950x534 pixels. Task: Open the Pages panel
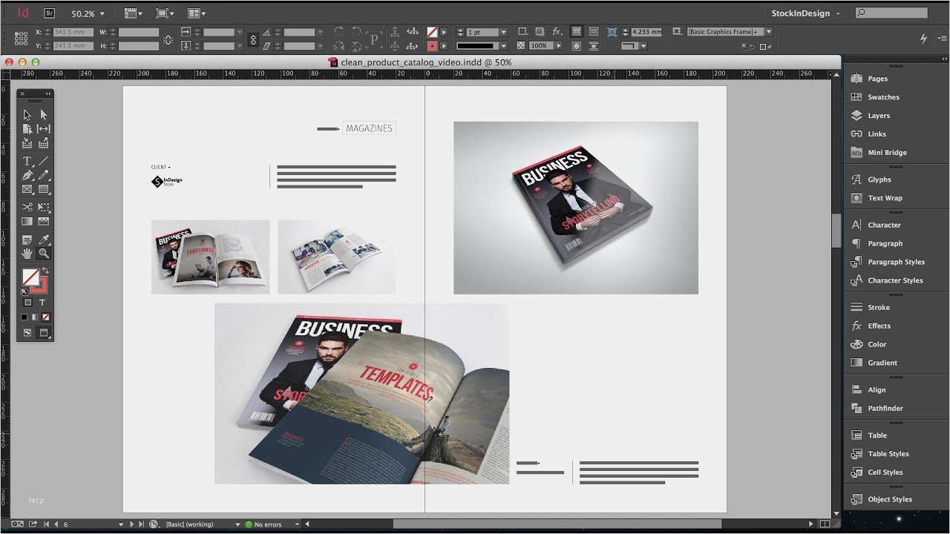[877, 78]
